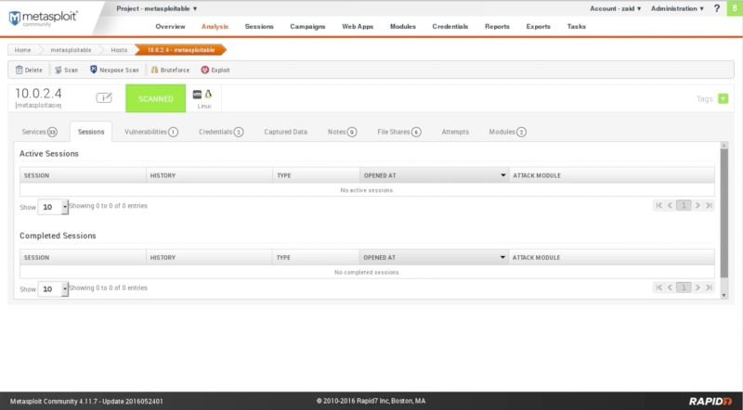This screenshot has height=410, width=743.
Task: Sort Completed Sessions by Type column
Action: (x=316, y=257)
